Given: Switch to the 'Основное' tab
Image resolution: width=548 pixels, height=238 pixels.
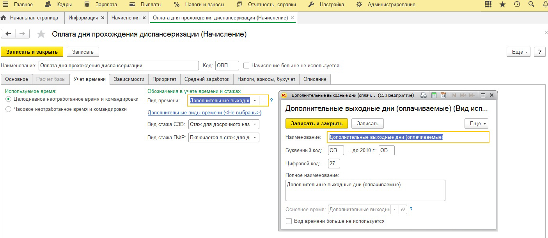Looking at the screenshot, I should coord(16,79).
